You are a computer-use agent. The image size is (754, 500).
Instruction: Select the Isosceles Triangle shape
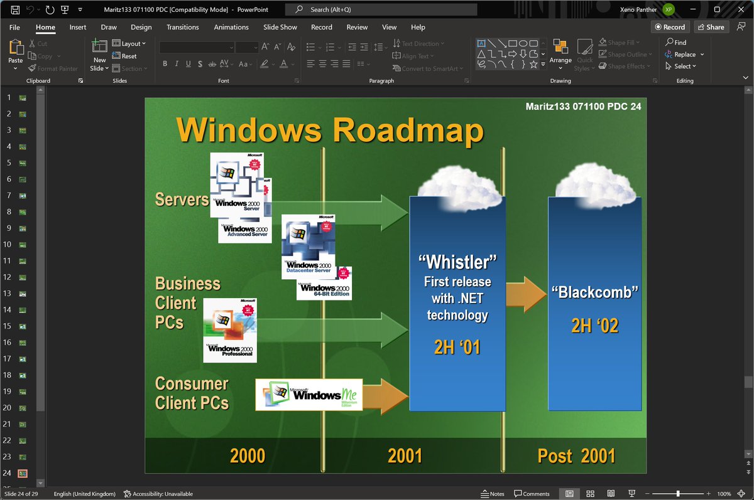[x=481, y=54]
